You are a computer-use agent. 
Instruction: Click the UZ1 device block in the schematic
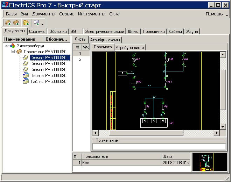[x=154, y=123]
